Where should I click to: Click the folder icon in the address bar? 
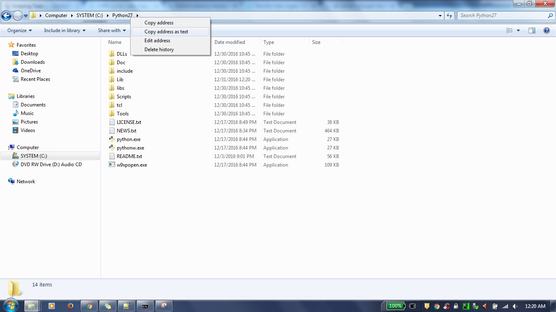(x=33, y=15)
